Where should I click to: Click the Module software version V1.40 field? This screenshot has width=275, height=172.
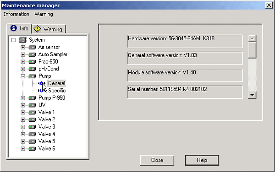pyautogui.click(x=185, y=75)
